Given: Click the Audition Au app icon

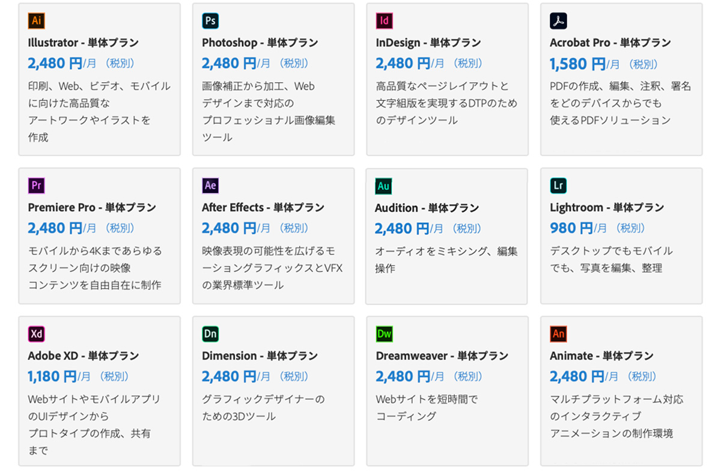Looking at the screenshot, I should click(x=383, y=186).
